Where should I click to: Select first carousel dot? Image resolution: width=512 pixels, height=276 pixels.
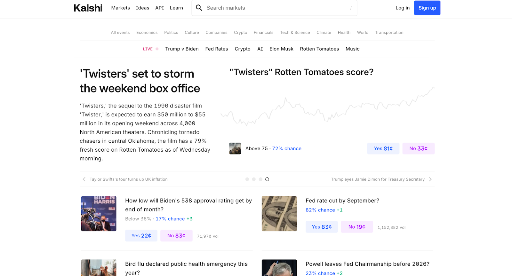(x=247, y=179)
